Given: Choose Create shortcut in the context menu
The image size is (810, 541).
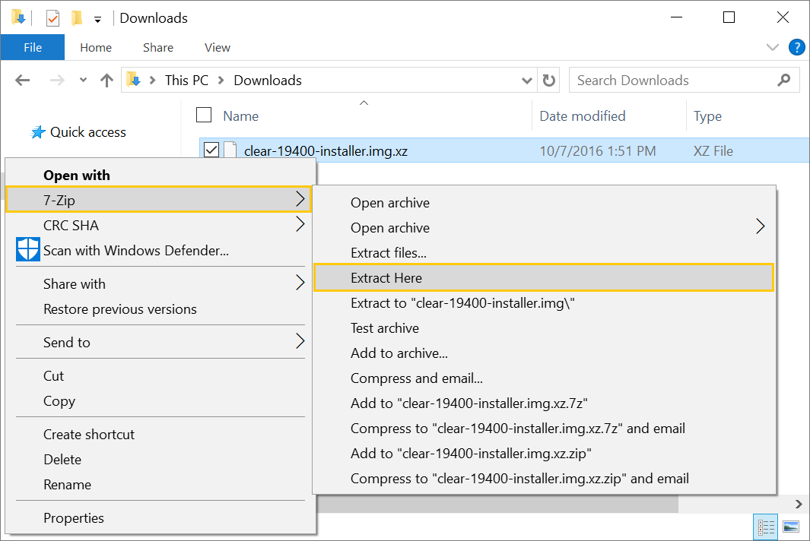Looking at the screenshot, I should click(x=160, y=434).
